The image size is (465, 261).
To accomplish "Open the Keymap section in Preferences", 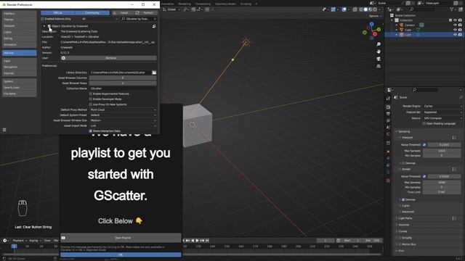I will coord(20,73).
